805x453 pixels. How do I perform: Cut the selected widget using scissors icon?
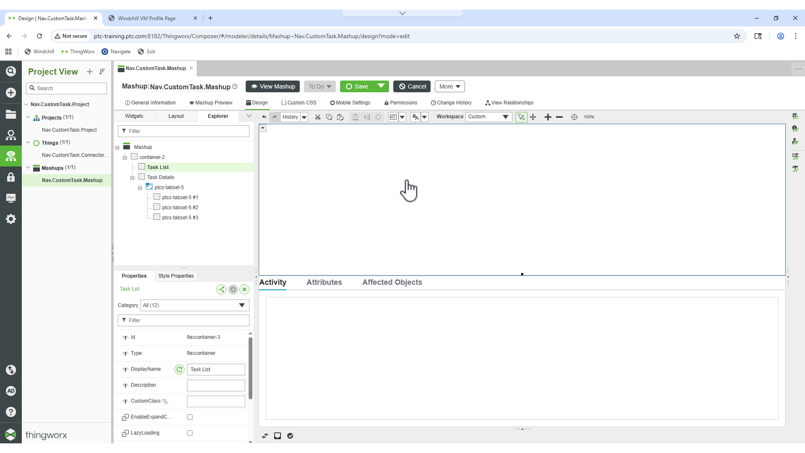(x=317, y=117)
